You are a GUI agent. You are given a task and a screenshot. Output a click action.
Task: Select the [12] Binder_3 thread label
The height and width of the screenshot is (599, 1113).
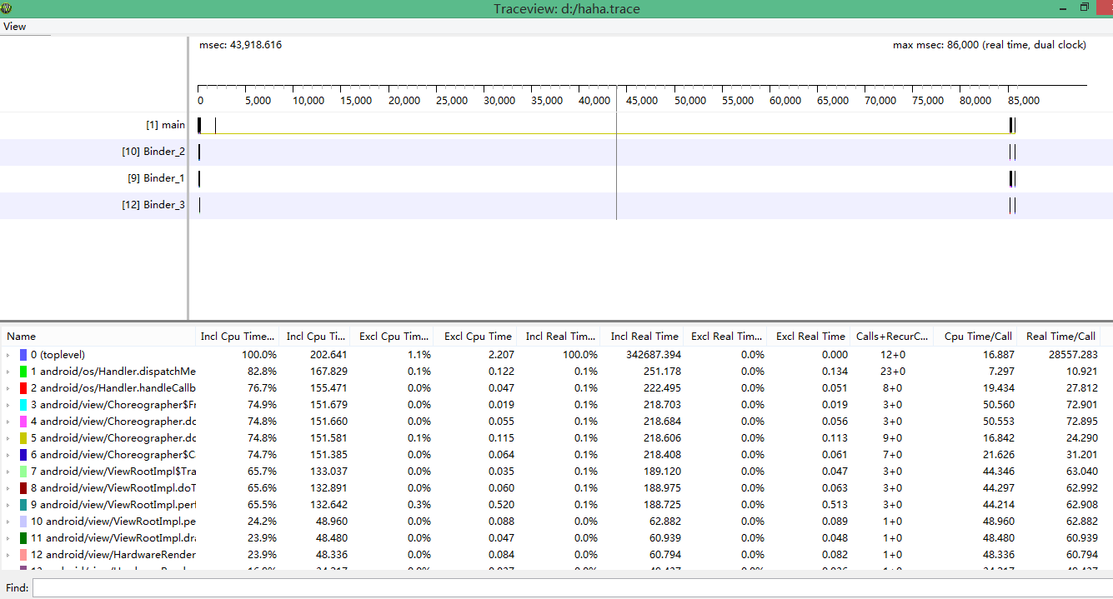(x=153, y=205)
